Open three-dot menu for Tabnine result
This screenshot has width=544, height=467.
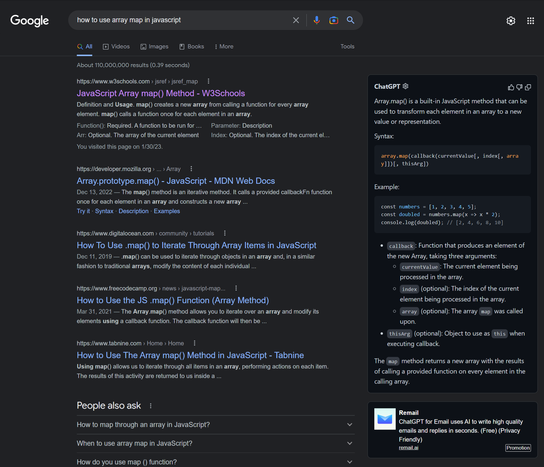[x=195, y=343]
